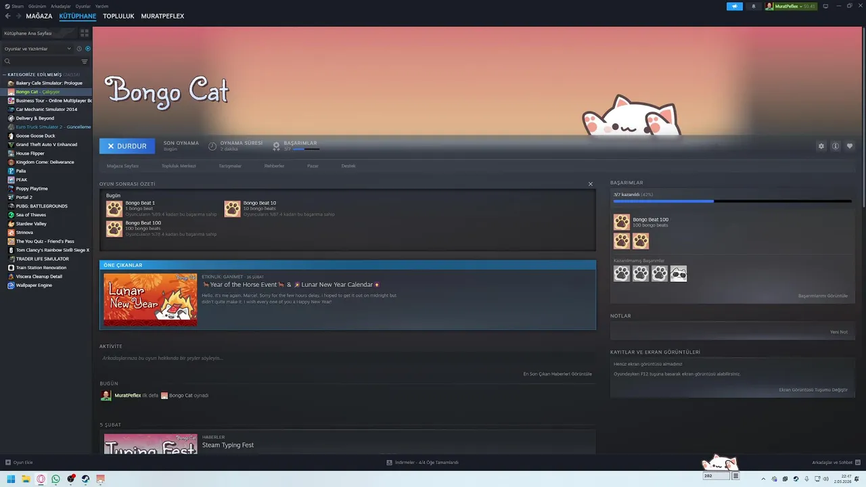Open Steam icon in the taskbar
Viewport: 866px width, 487px height.
point(85,479)
